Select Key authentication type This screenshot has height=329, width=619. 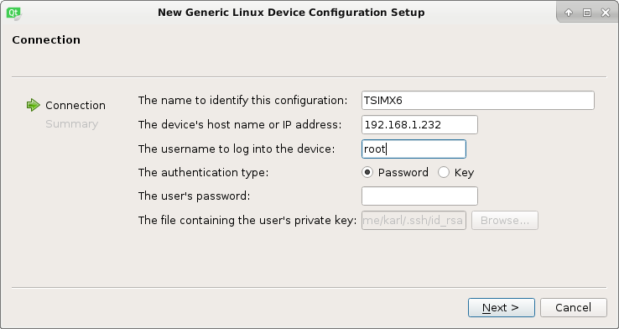444,172
